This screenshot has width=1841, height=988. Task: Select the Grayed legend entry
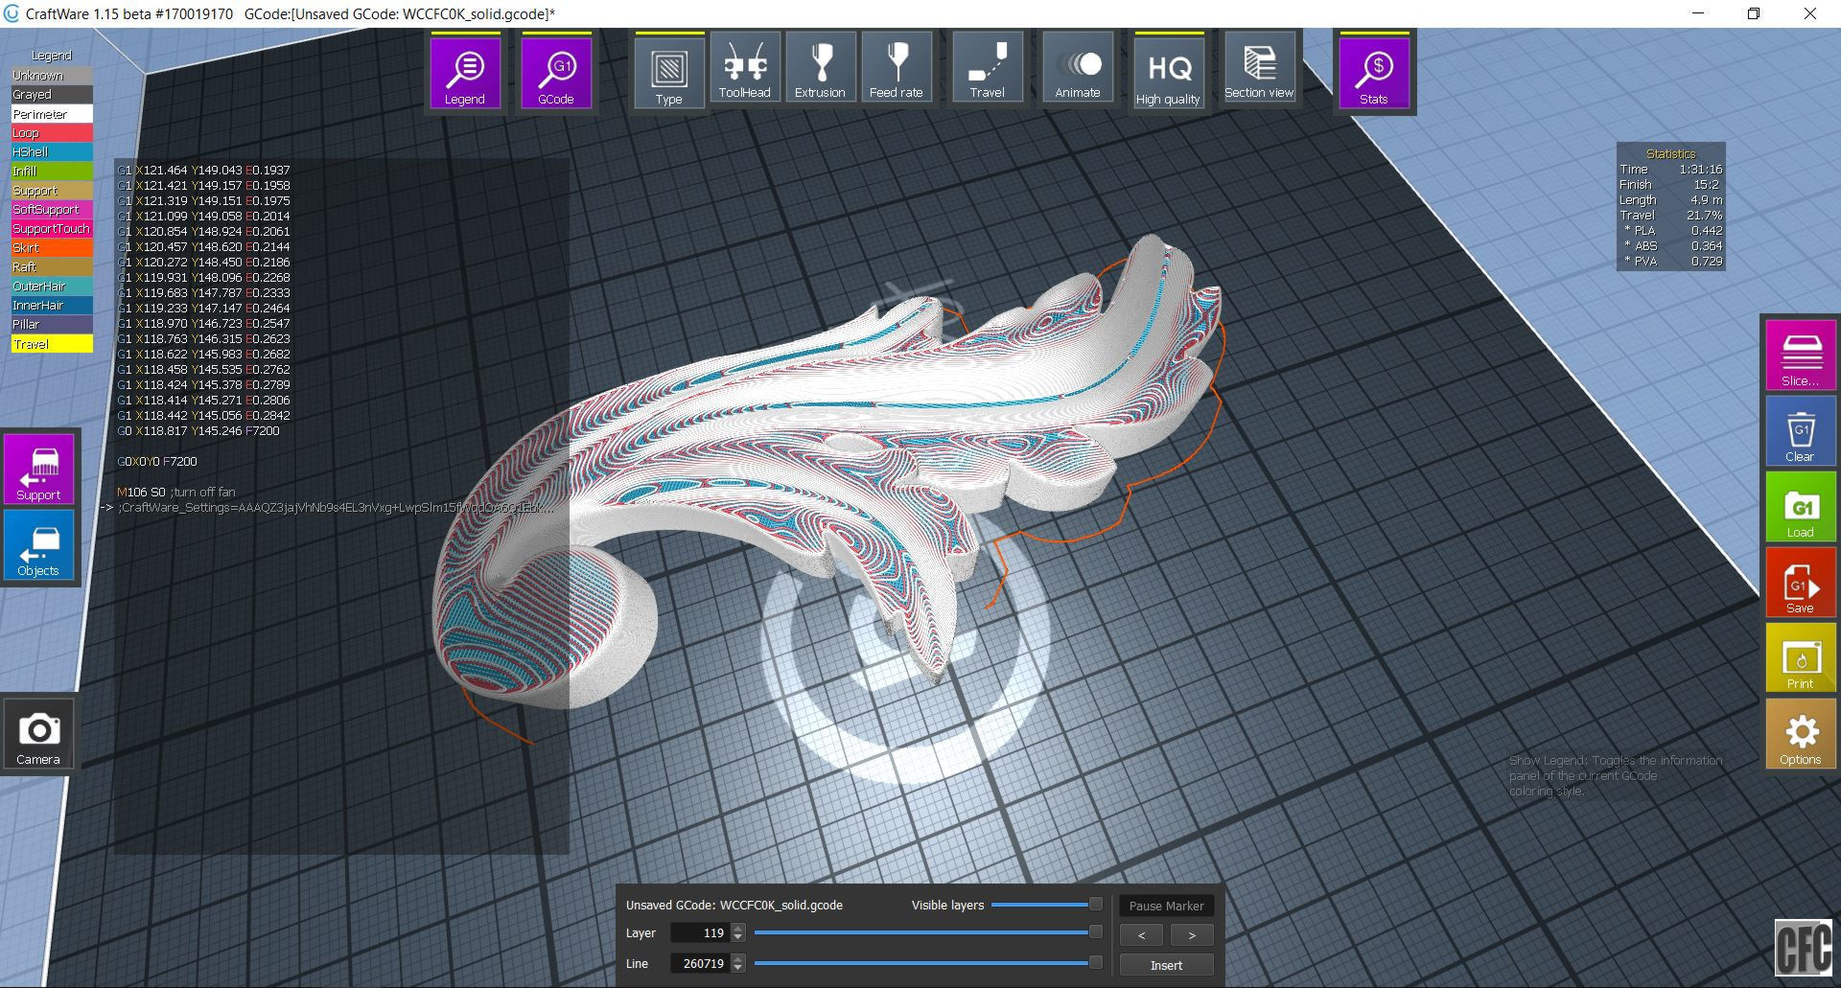point(52,95)
